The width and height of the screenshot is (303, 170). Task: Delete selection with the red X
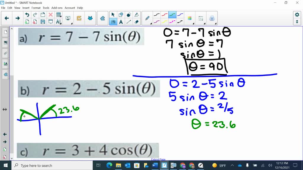pyautogui.click(x=51, y=15)
